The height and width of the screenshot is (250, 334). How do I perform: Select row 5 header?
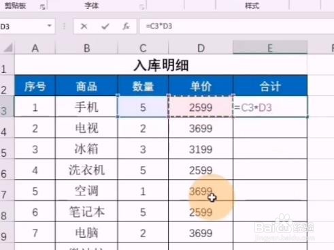coord(7,149)
